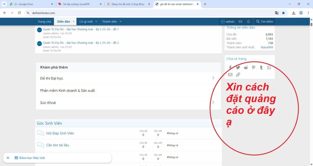Viewport: 313px width, 166px height.
Task: Open Chrome profile icon
Action: tap(301, 13)
